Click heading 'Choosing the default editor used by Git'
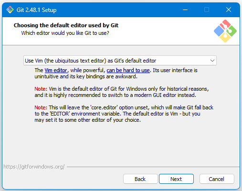The width and height of the screenshot is (242, 191). (x=66, y=25)
